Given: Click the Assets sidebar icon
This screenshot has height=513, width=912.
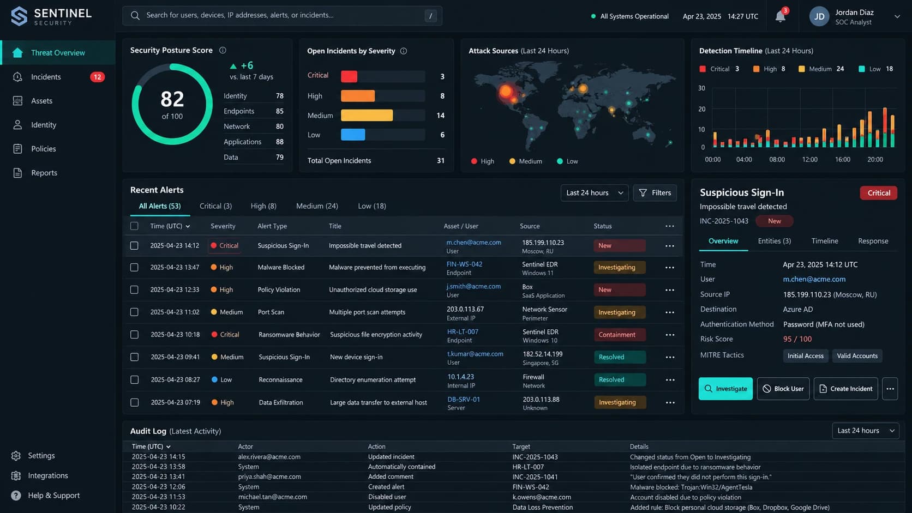Looking at the screenshot, I should (17, 101).
